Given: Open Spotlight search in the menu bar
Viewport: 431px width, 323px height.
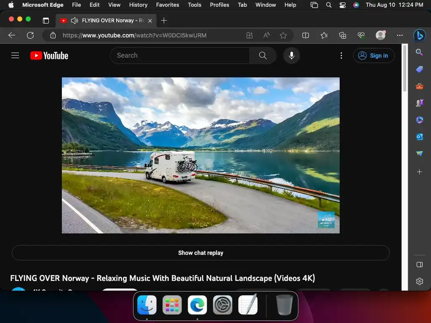Looking at the screenshot, I should (x=328, y=5).
